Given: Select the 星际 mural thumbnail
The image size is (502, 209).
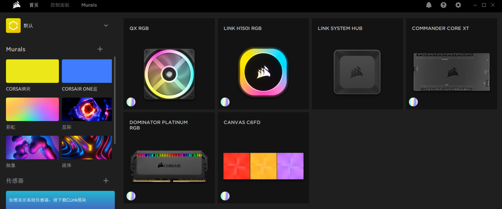Looking at the screenshot, I should [x=87, y=109].
